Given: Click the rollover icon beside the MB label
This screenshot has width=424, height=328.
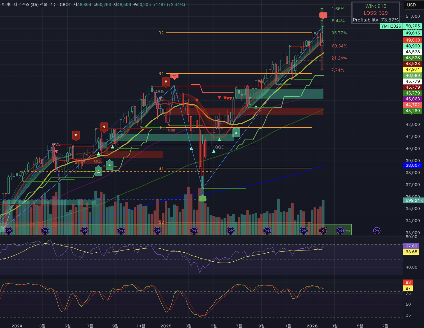Looking at the screenshot, I should 340,230.
